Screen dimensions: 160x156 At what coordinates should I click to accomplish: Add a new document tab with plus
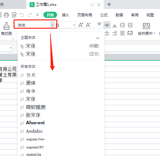pyautogui.click(x=109, y=4)
